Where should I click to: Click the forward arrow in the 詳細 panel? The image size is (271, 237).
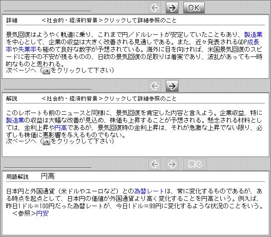[172, 8]
